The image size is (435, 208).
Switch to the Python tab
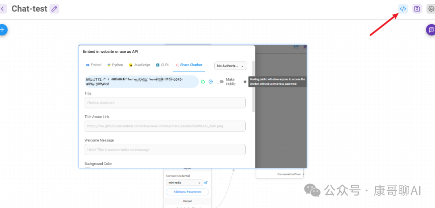(x=115, y=65)
